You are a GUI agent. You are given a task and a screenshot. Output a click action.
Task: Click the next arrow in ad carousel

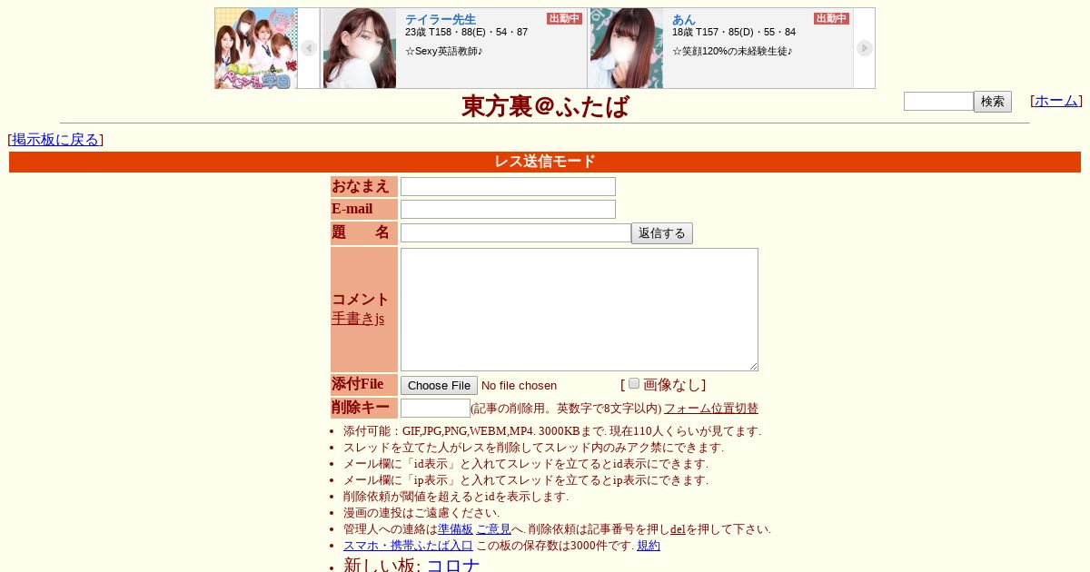tap(864, 48)
